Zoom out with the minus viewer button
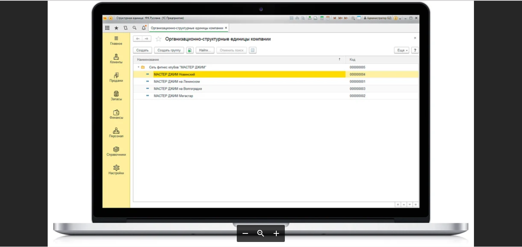The height and width of the screenshot is (247, 522). coord(245,233)
